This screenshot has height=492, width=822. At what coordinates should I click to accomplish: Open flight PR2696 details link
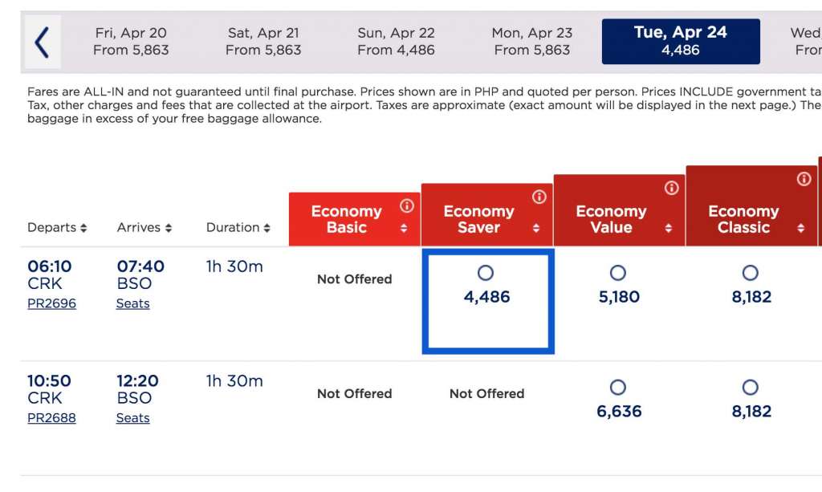(x=51, y=303)
